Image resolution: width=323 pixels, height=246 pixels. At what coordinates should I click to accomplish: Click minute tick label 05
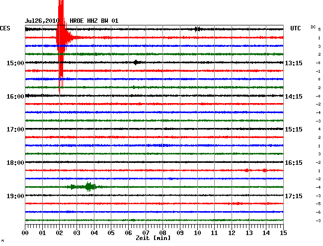coord(111,233)
